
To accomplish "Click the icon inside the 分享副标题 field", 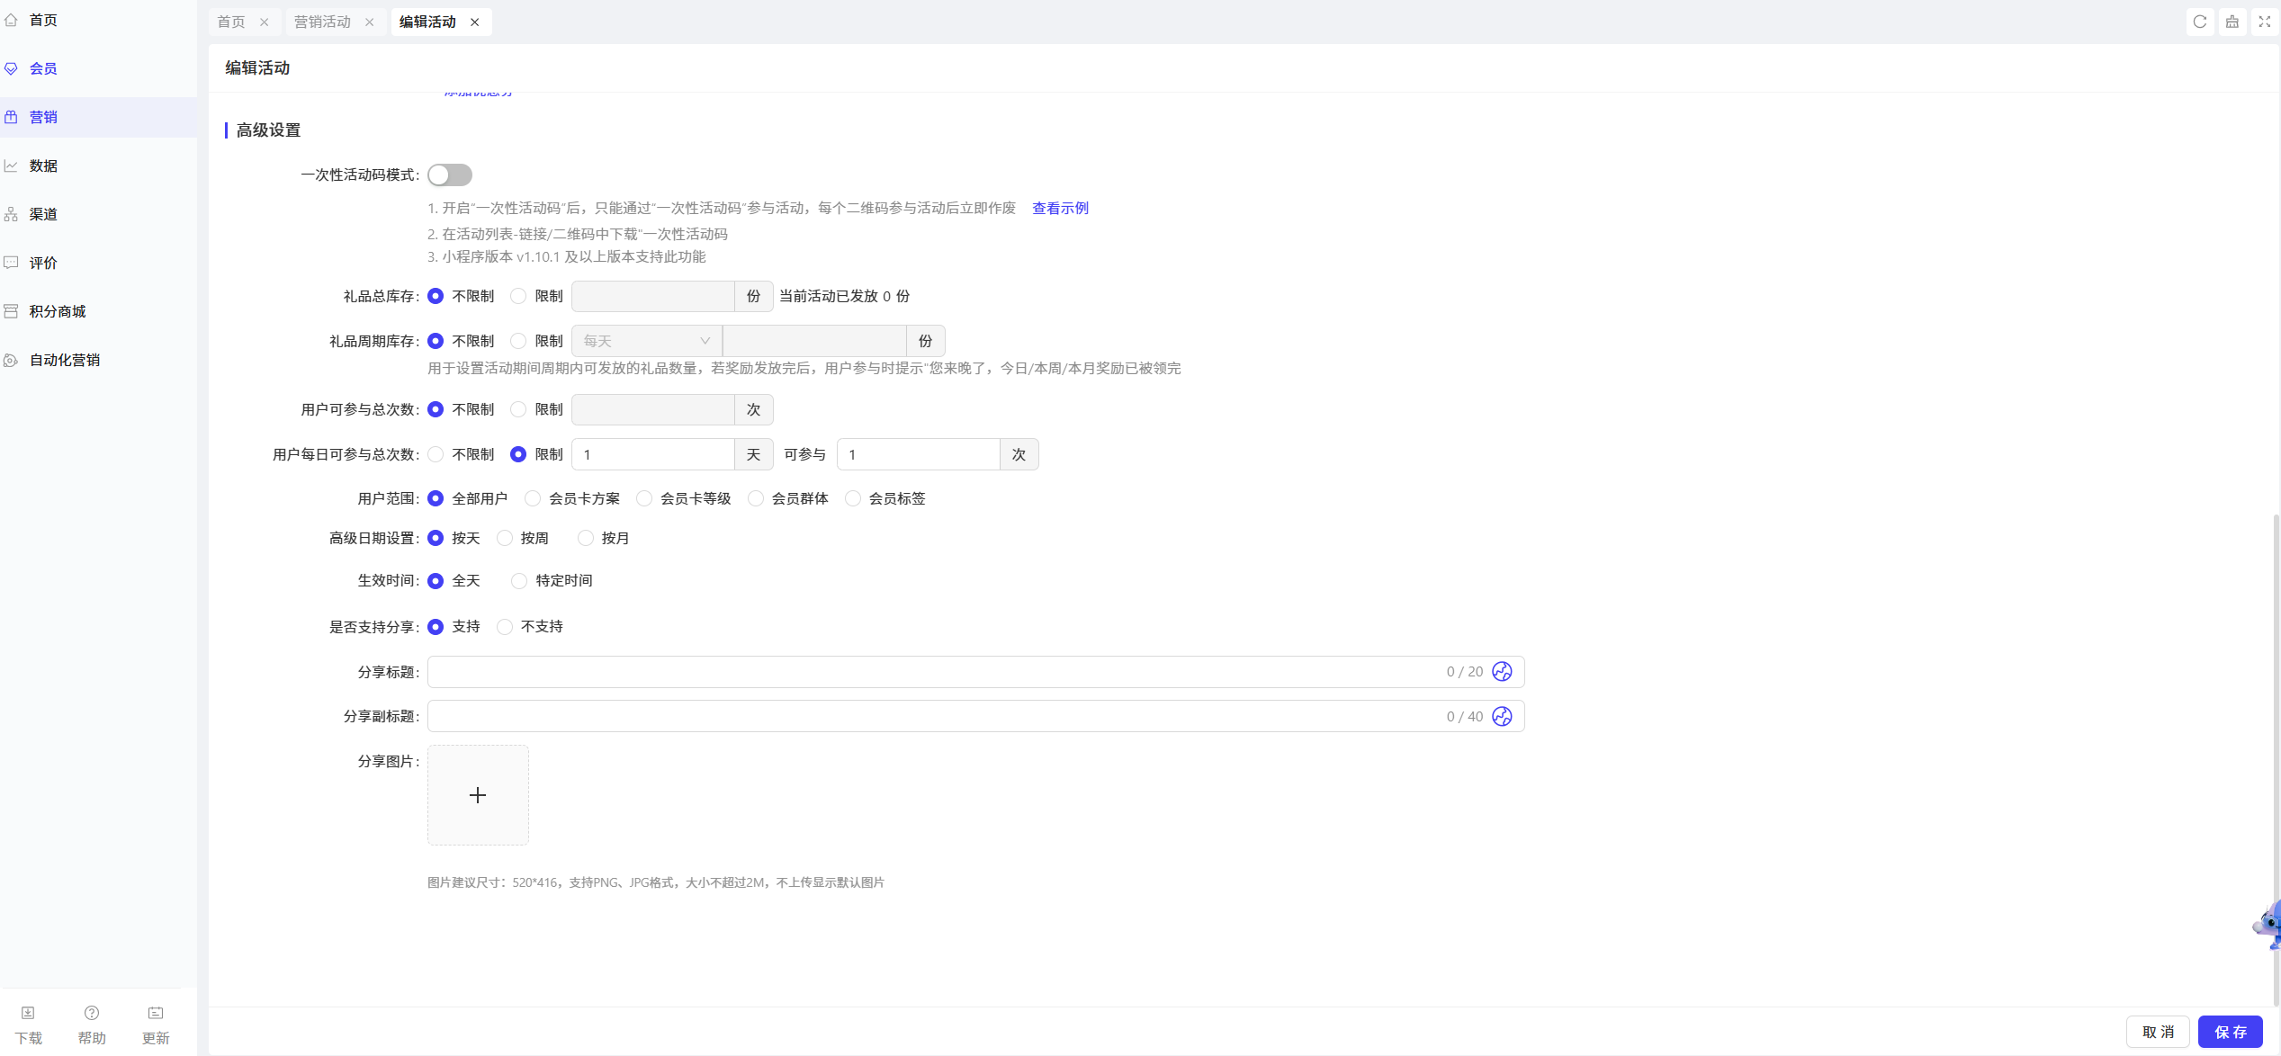I will [1502, 717].
